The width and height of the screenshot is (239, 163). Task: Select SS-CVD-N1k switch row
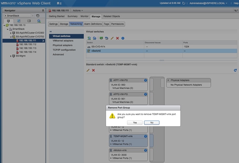pos(161,47)
